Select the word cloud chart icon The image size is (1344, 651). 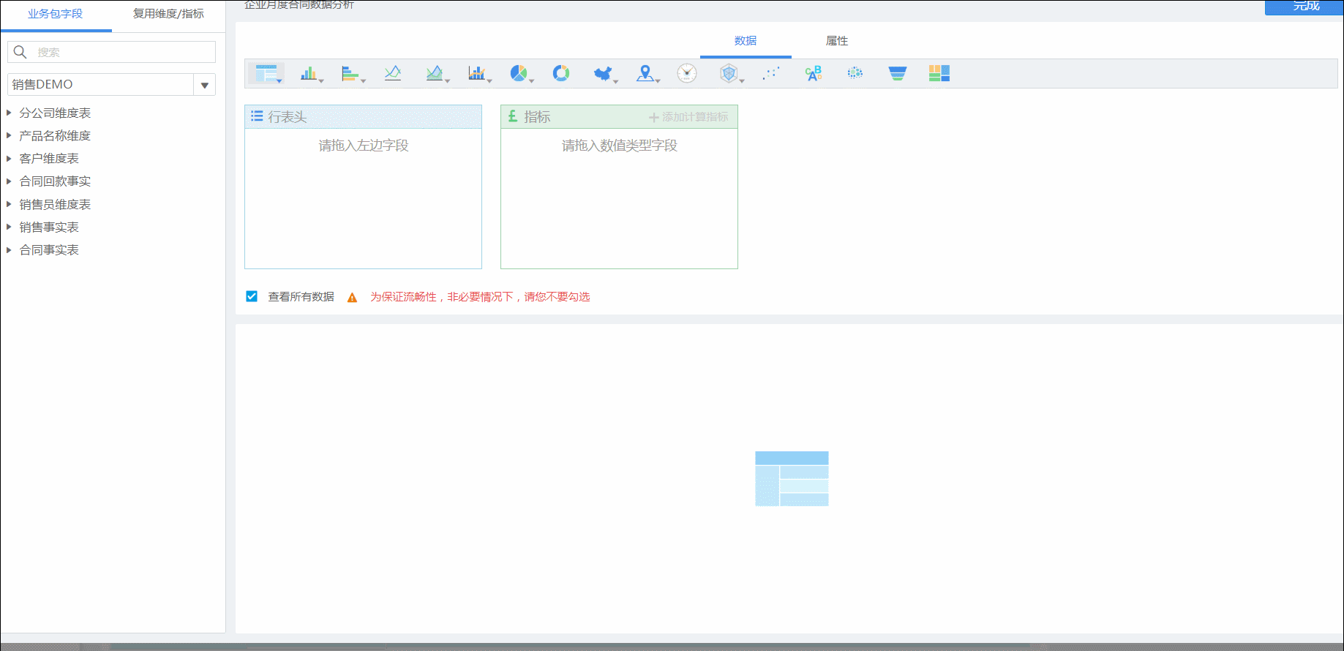point(813,73)
